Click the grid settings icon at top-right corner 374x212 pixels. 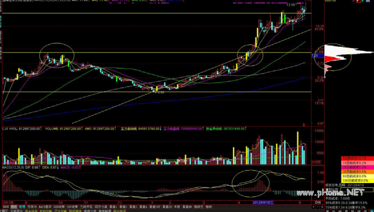pos(368,1)
